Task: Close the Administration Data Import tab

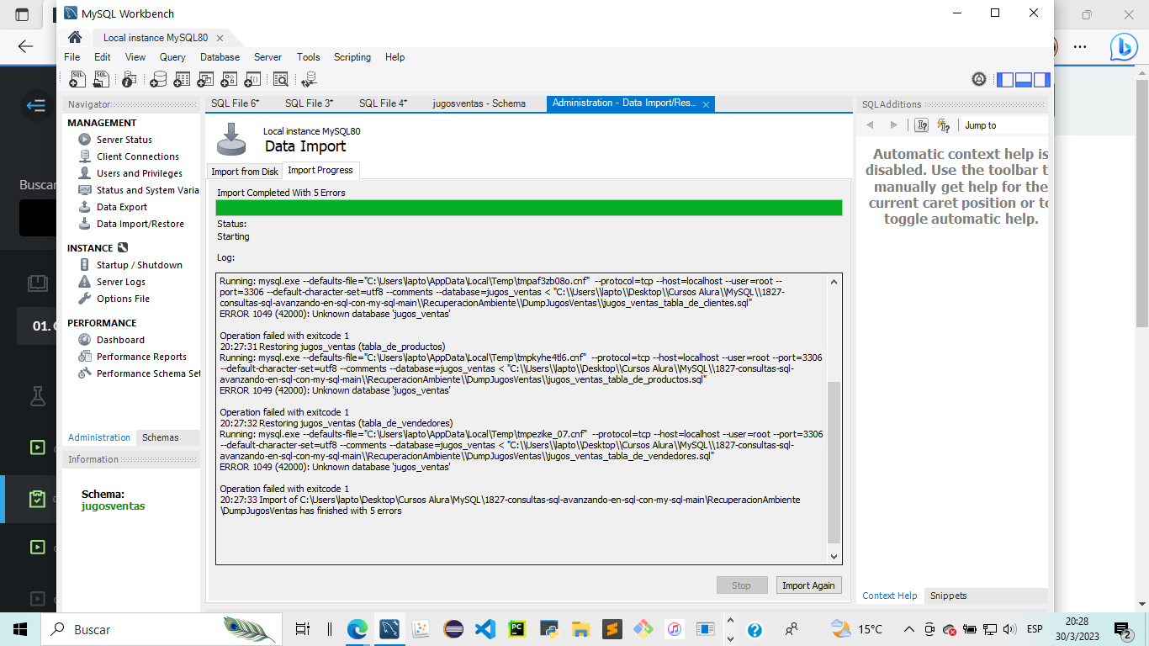Action: (x=707, y=104)
